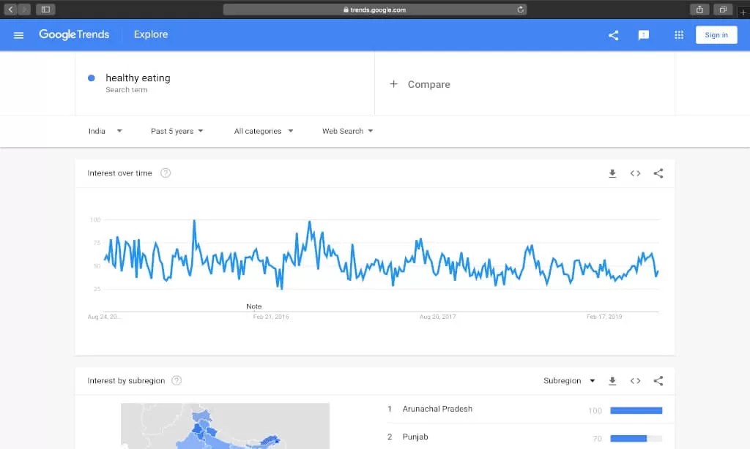Screen dimensions: 750x449
Task: Open the navigation hamburger menu
Action: (18, 34)
